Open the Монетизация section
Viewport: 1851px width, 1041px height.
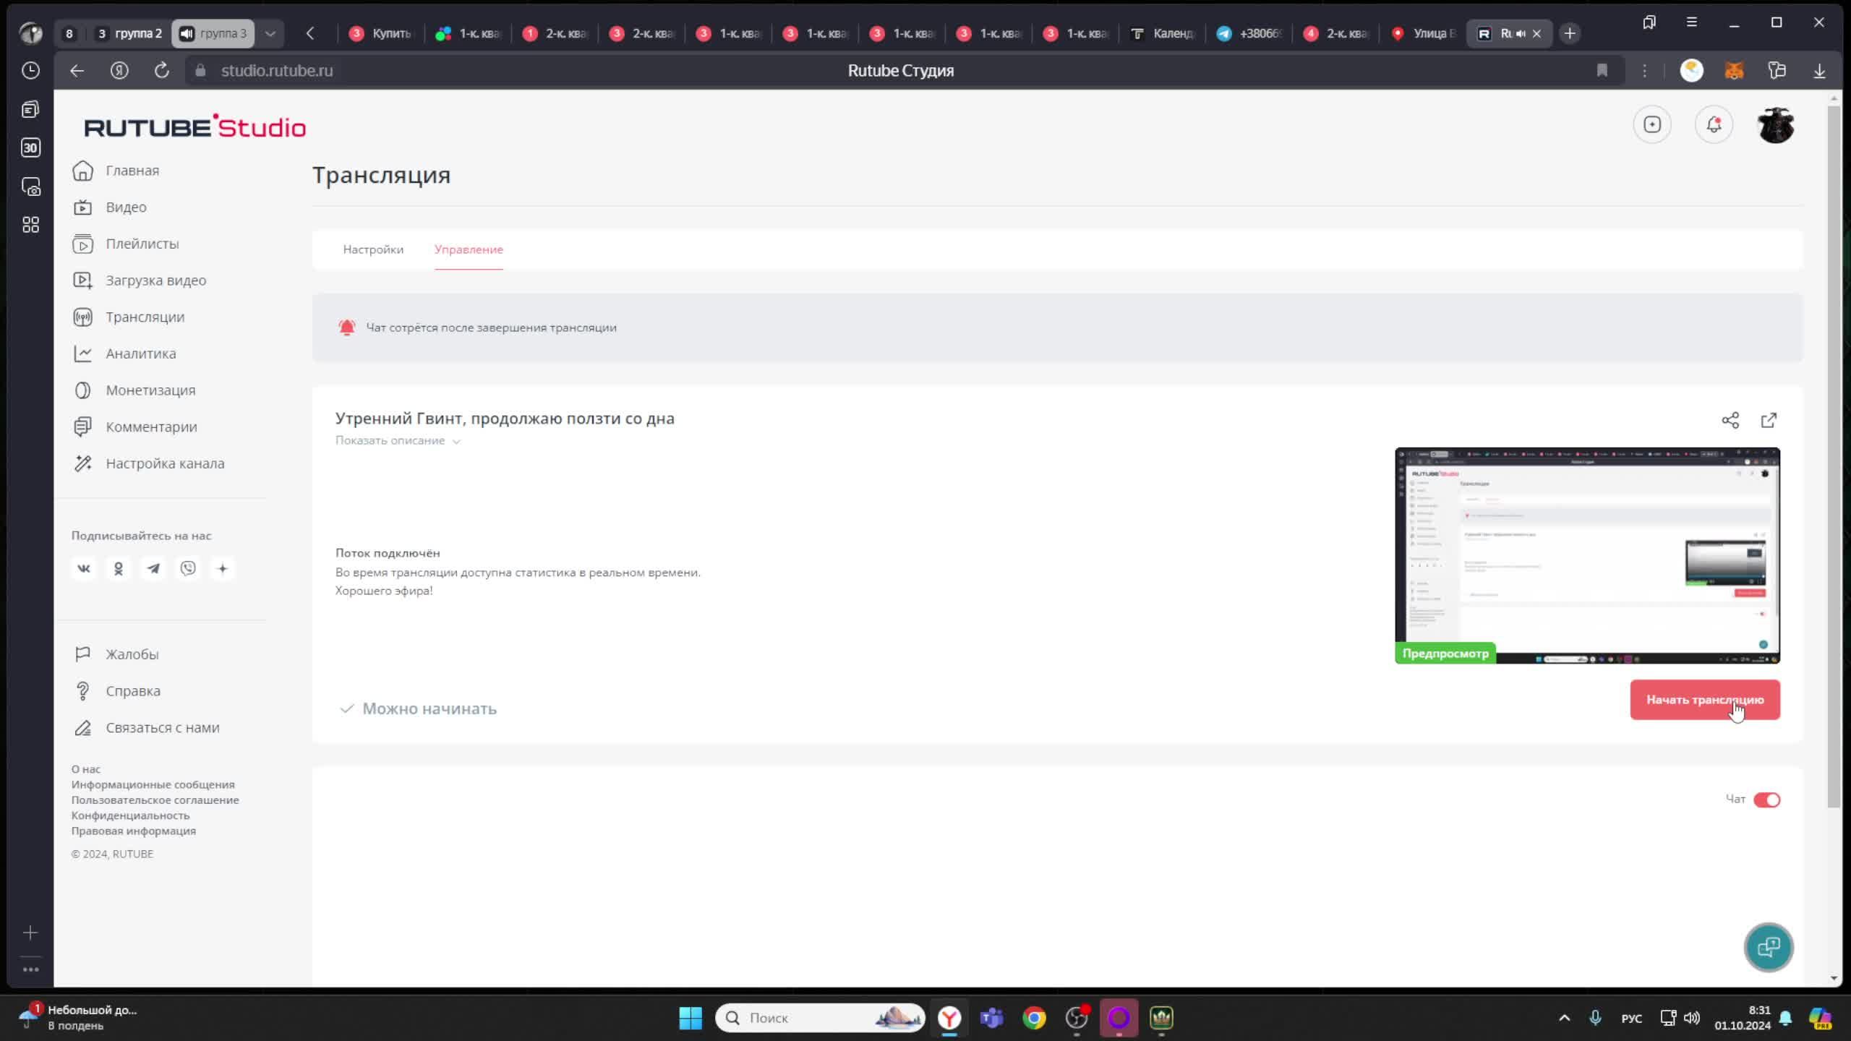134,390
